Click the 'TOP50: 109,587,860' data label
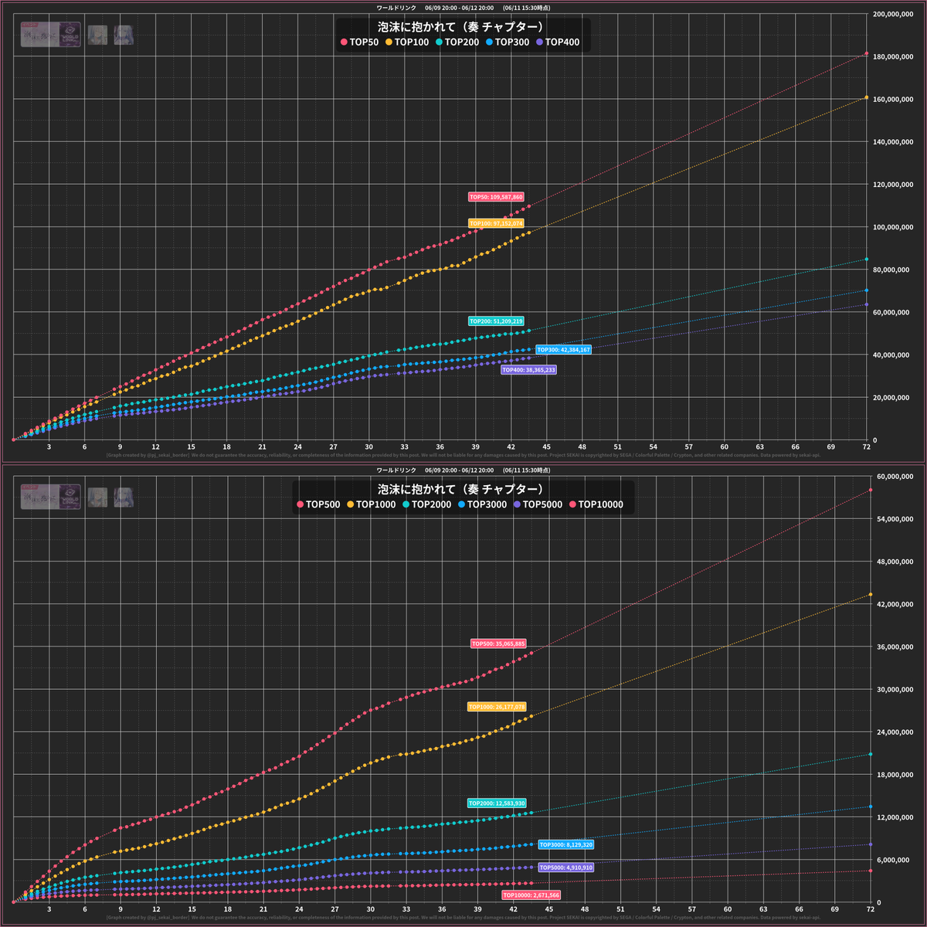This screenshot has height=927, width=927. click(497, 197)
